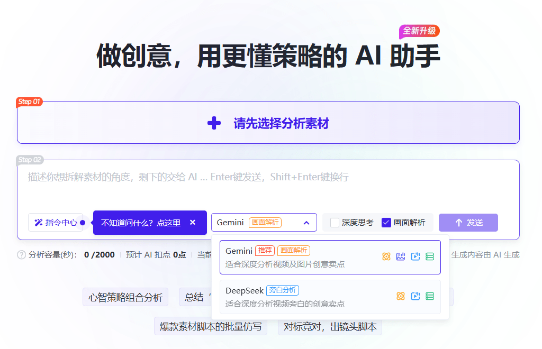Viewport: 542px width, 349px height.
Task: Open the 指令中心 command center
Action: [x=56, y=223]
